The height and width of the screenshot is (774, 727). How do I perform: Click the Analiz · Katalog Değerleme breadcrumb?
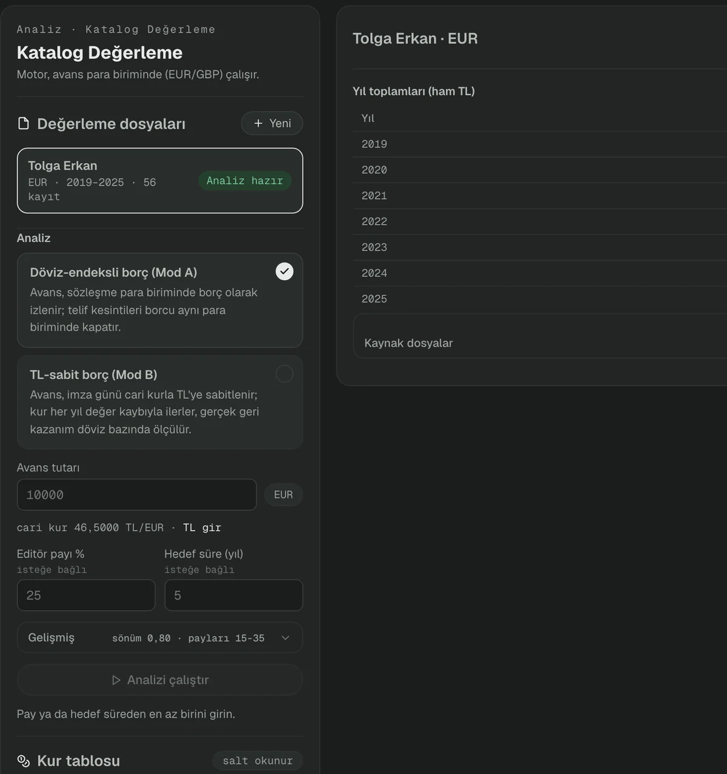pos(116,29)
